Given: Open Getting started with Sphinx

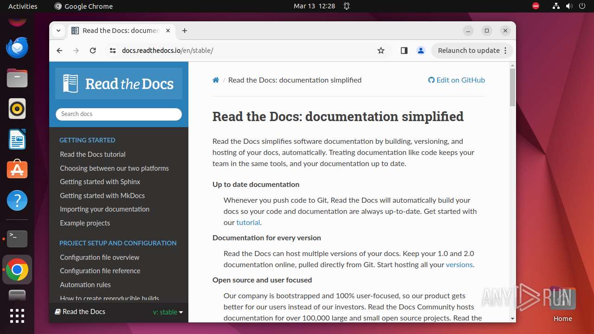Looking at the screenshot, I should [x=100, y=182].
